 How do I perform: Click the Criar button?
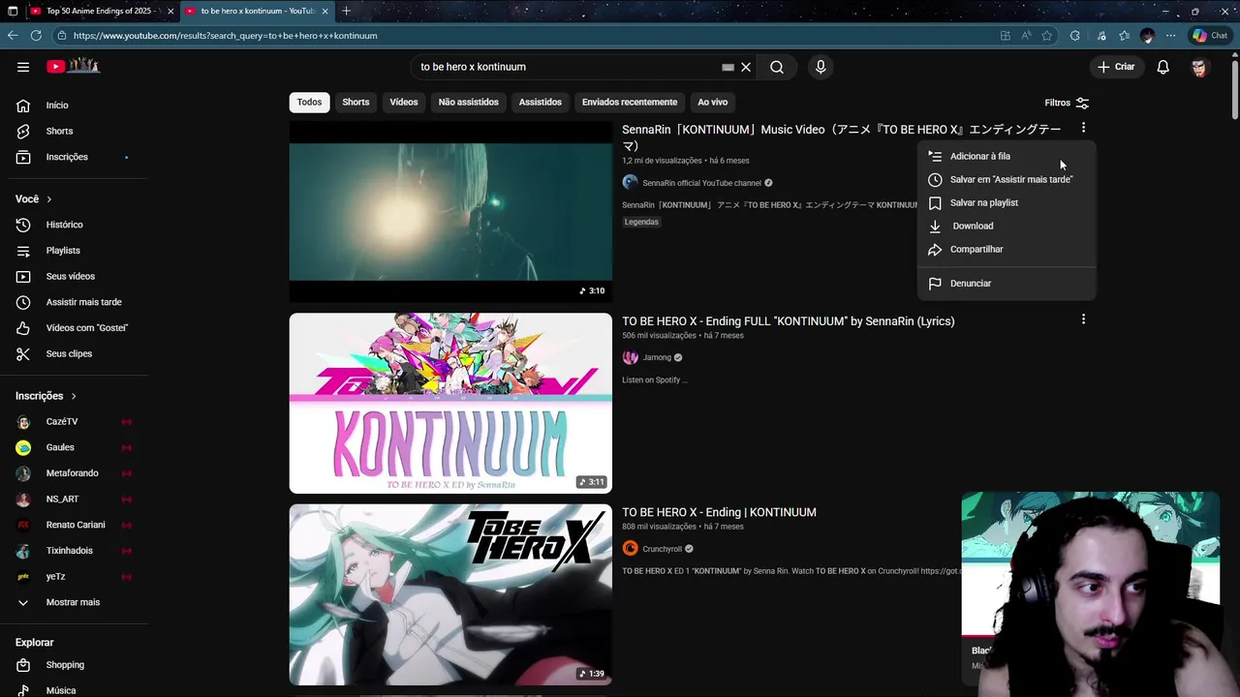(1116, 67)
